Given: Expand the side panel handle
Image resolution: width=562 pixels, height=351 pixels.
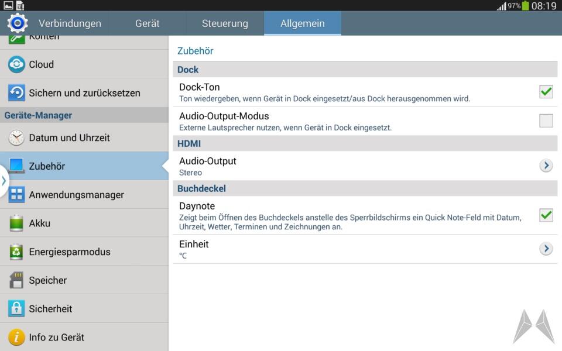Looking at the screenshot, I should click(x=4, y=181).
